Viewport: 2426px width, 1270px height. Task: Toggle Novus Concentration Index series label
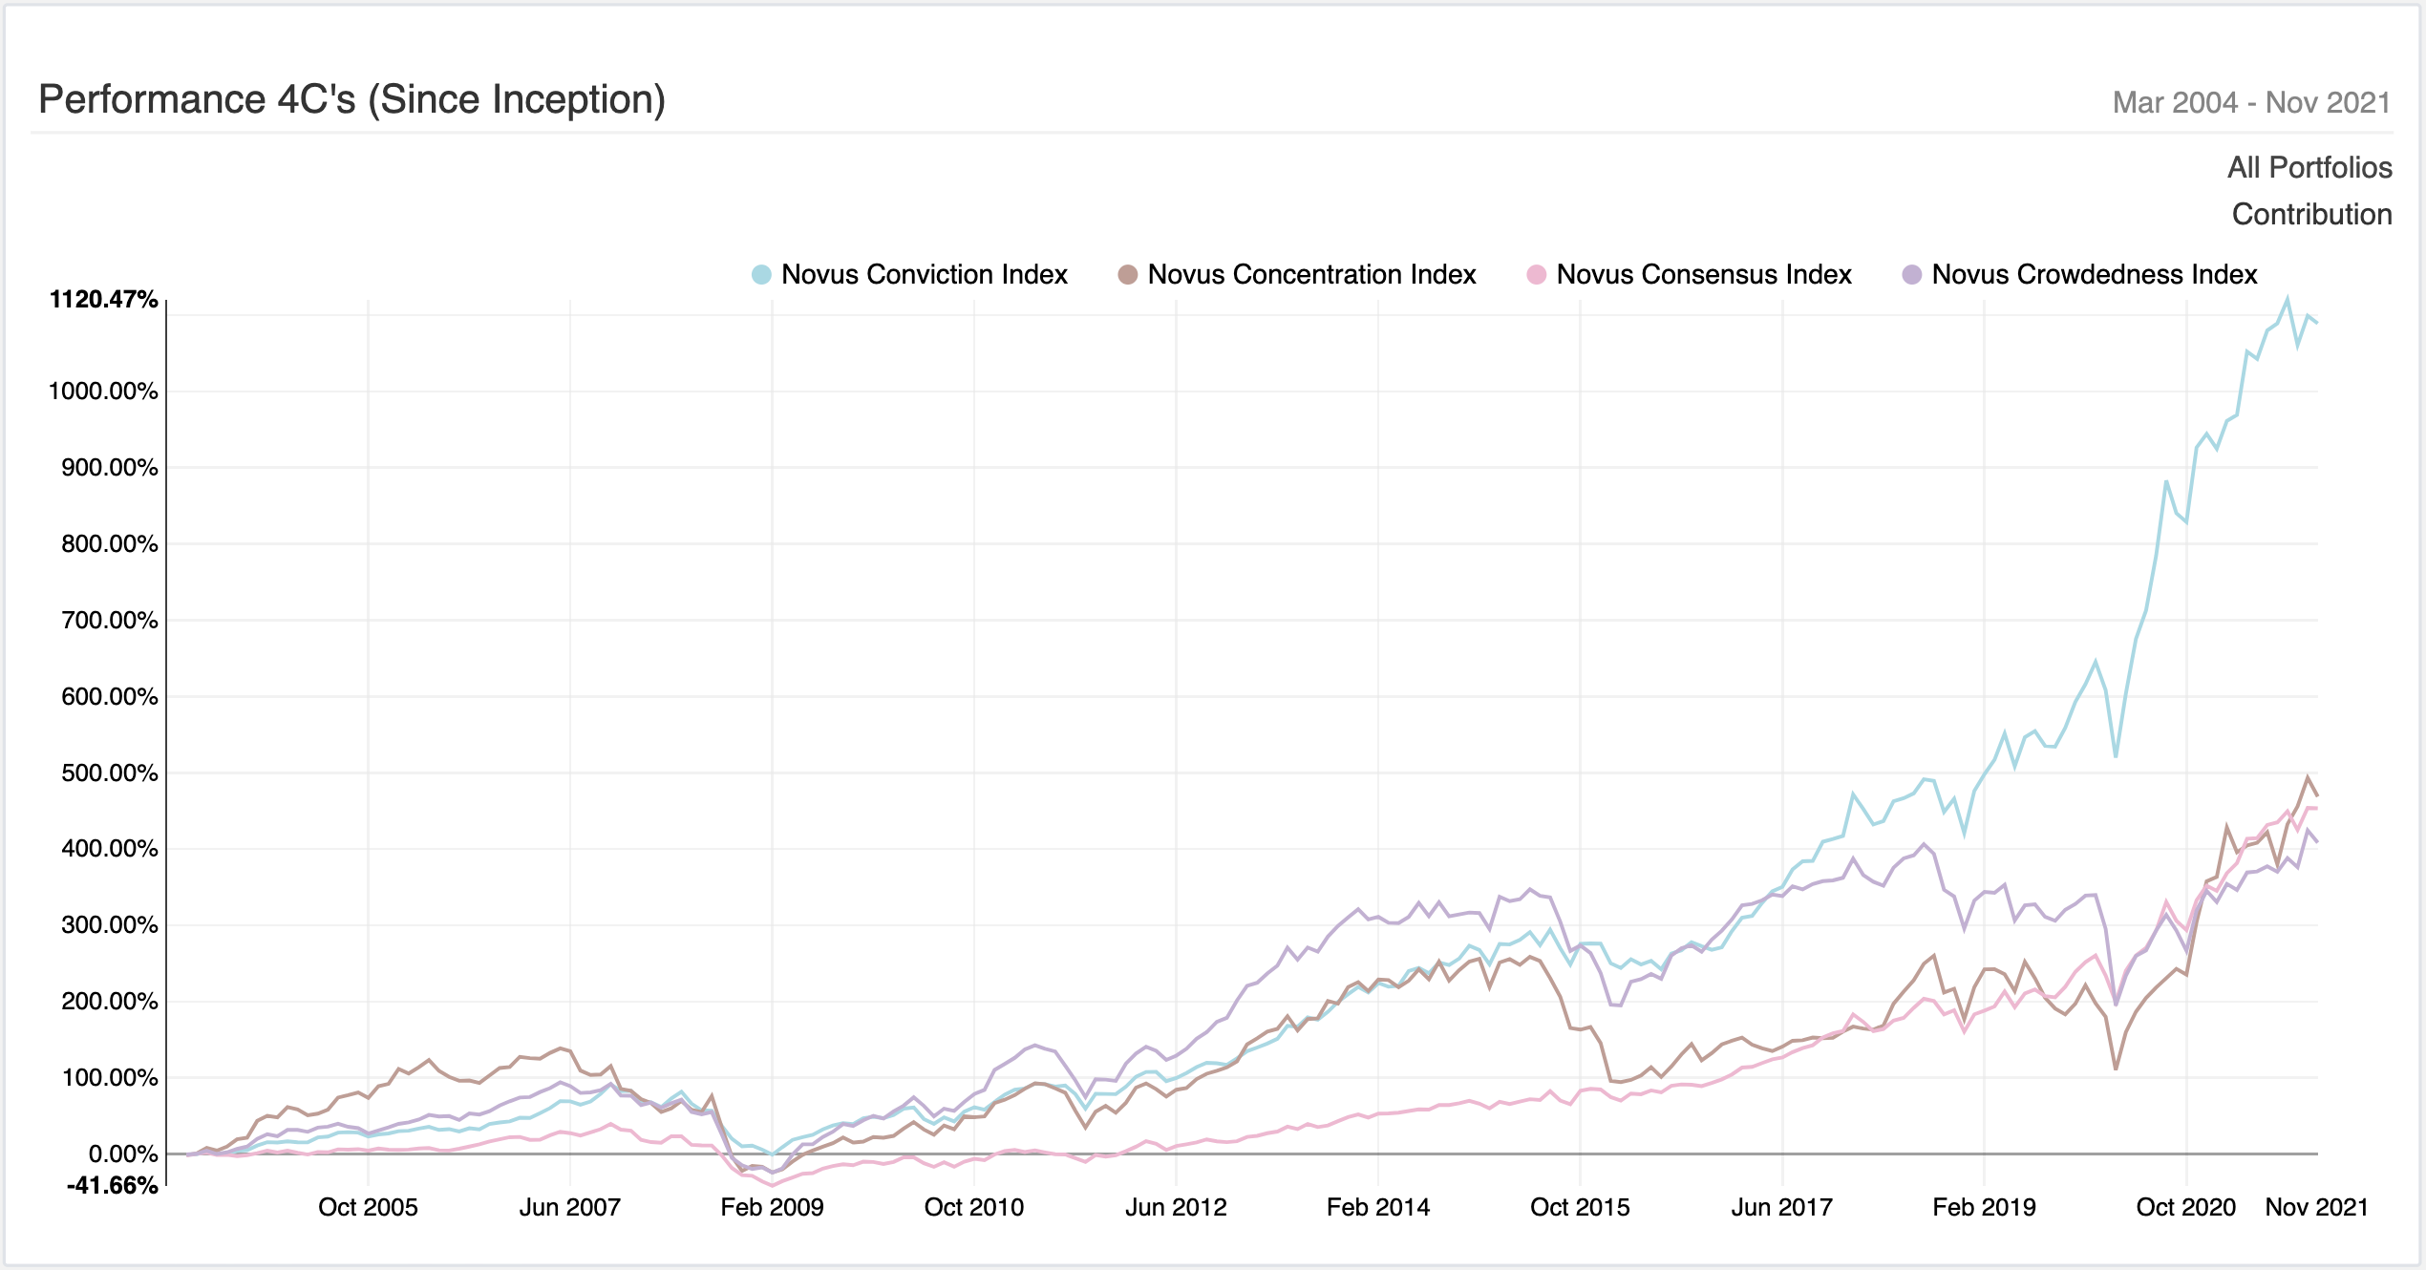point(1311,275)
